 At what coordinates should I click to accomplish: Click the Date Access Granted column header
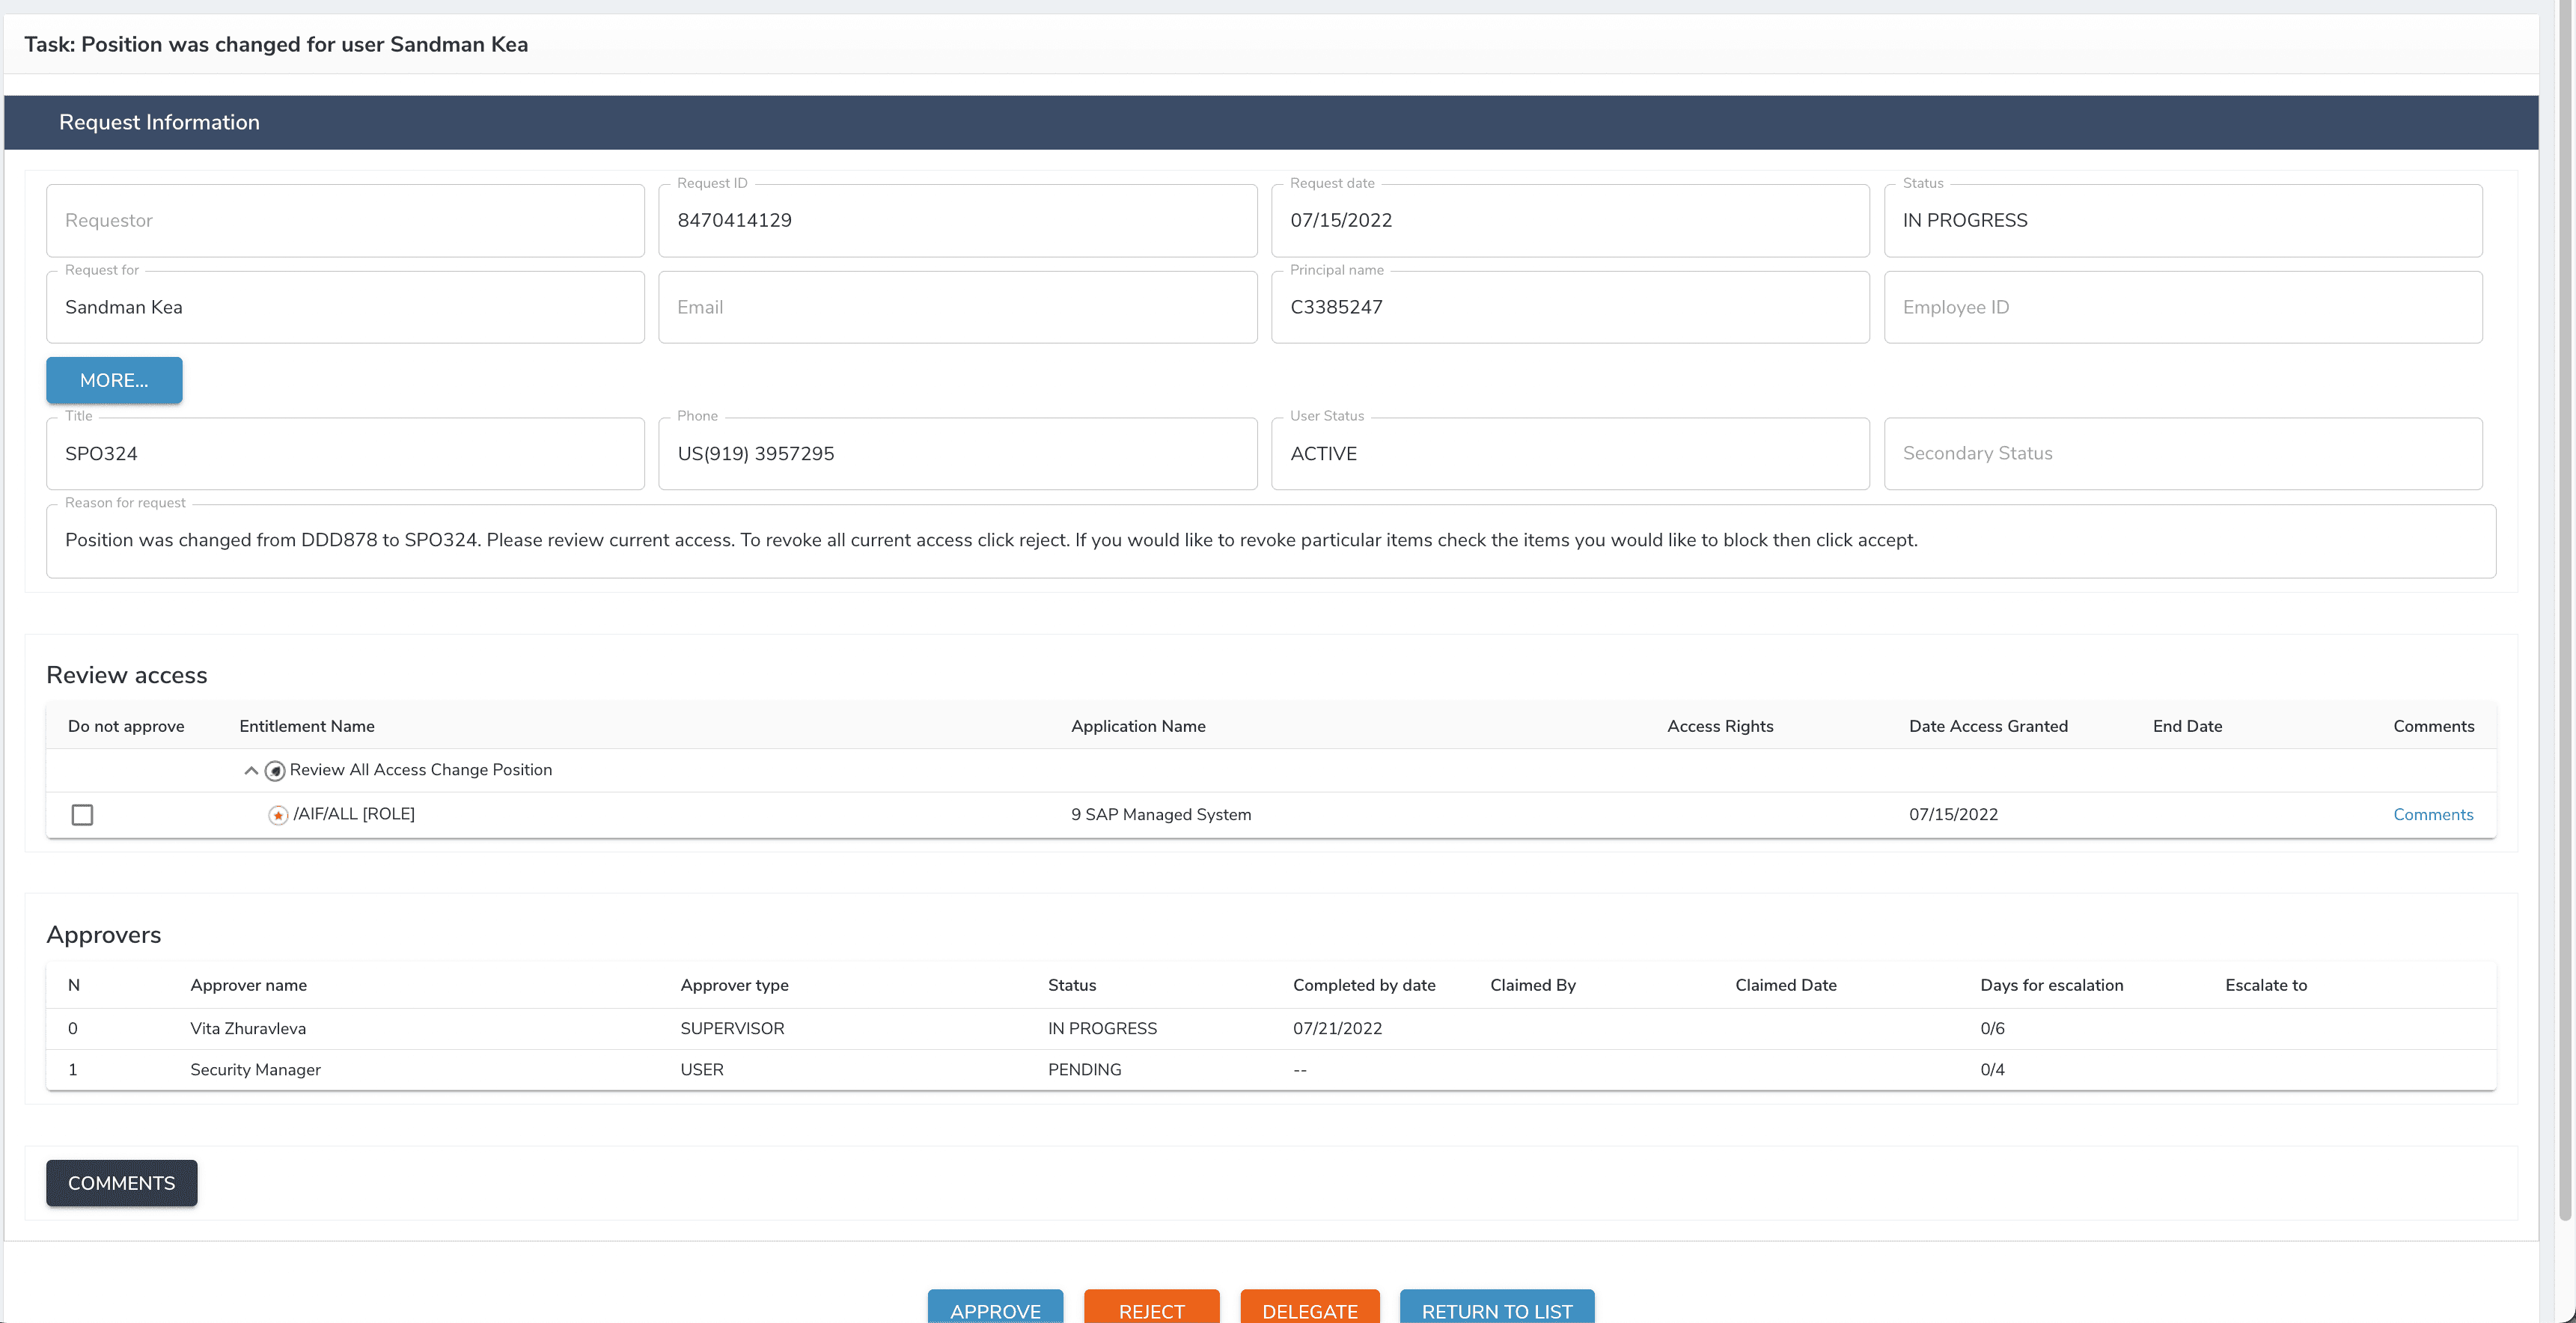click(x=1987, y=727)
